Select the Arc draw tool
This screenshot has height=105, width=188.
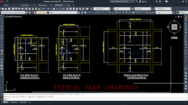tap(2, 32)
